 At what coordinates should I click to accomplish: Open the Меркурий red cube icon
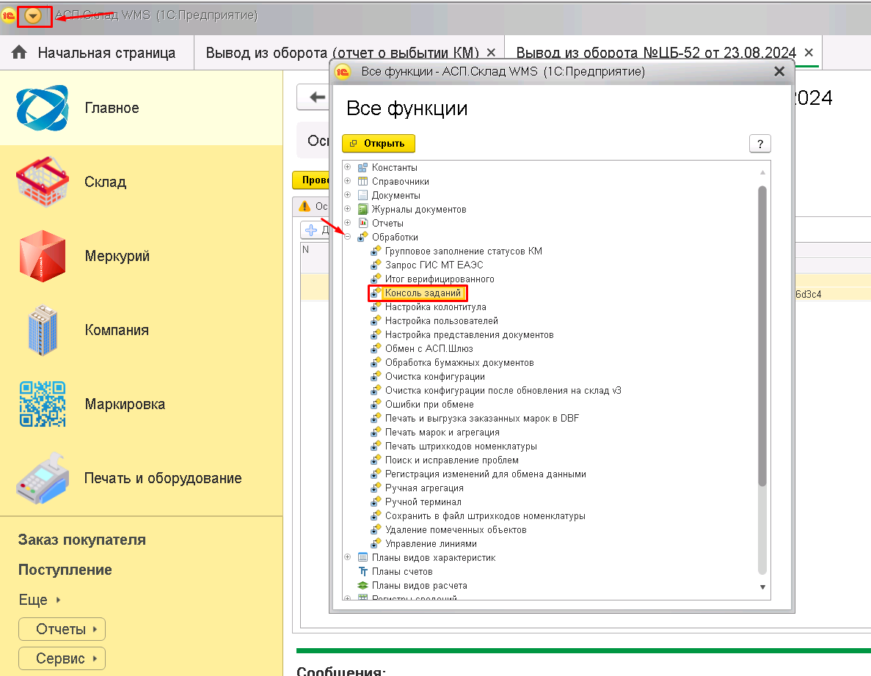tap(43, 256)
